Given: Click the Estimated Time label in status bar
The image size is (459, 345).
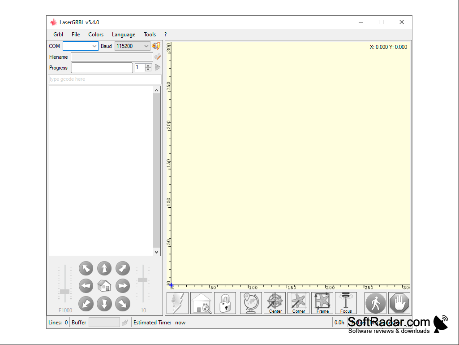Looking at the screenshot, I should pyautogui.click(x=152, y=323).
